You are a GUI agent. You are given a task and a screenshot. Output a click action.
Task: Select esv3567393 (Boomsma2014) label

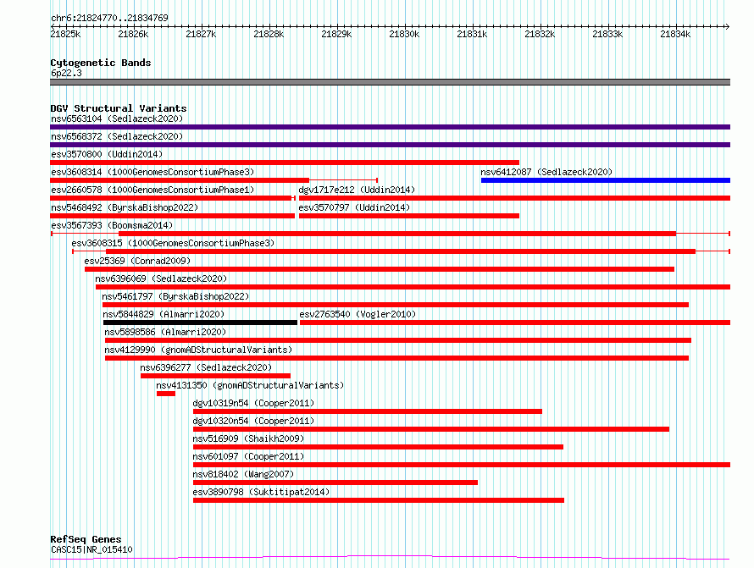[x=112, y=225]
